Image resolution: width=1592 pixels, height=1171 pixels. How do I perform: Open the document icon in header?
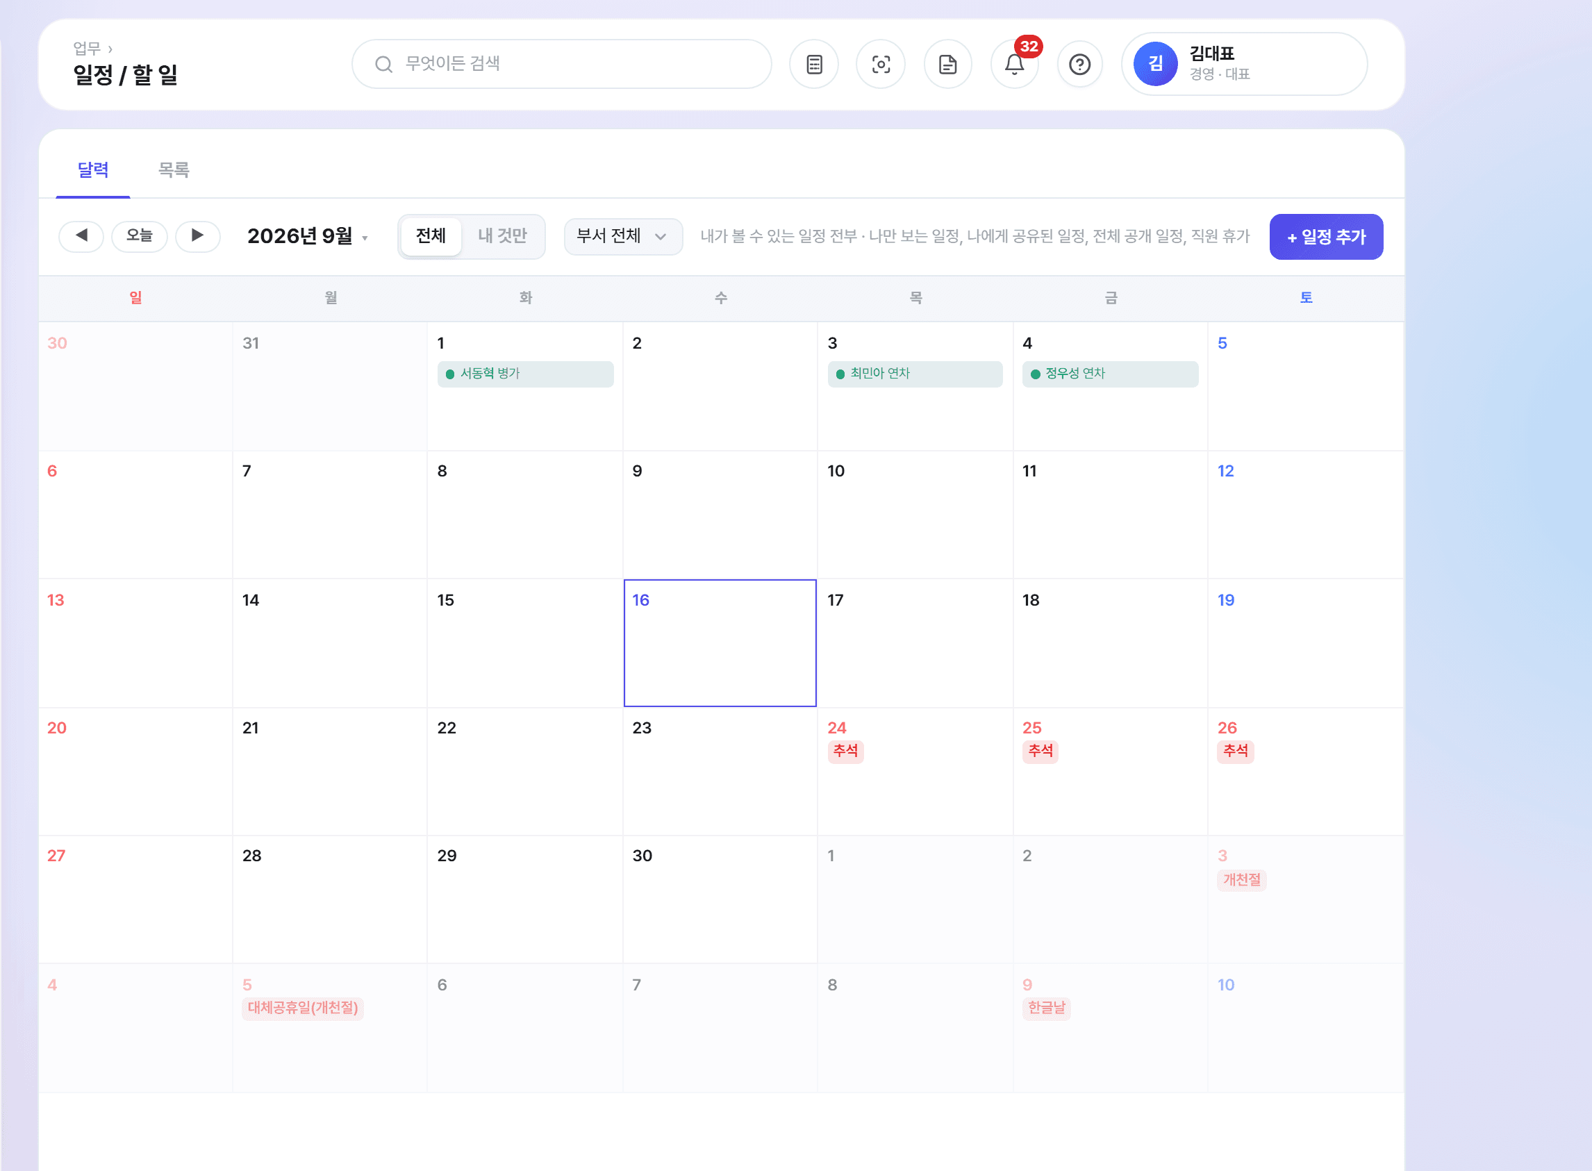(947, 65)
